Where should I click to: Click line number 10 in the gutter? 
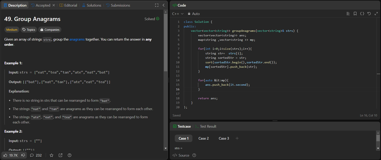[x=177, y=62]
